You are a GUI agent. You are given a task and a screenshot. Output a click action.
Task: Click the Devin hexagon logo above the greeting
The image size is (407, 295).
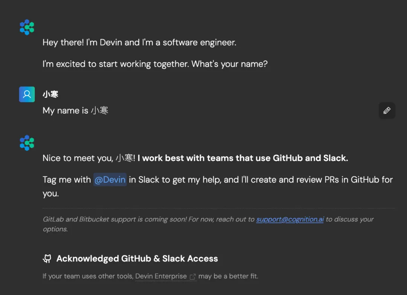pyautogui.click(x=27, y=27)
